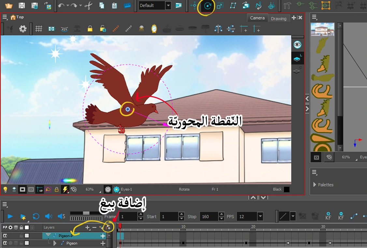Image resolution: width=367 pixels, height=248 pixels.
Task: Open the Camera view hamburger menu
Action: tap(5, 17)
